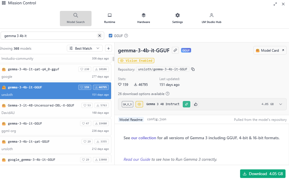Clear the search query with X icon
The height and width of the screenshot is (180, 289).
click(x=100, y=36)
